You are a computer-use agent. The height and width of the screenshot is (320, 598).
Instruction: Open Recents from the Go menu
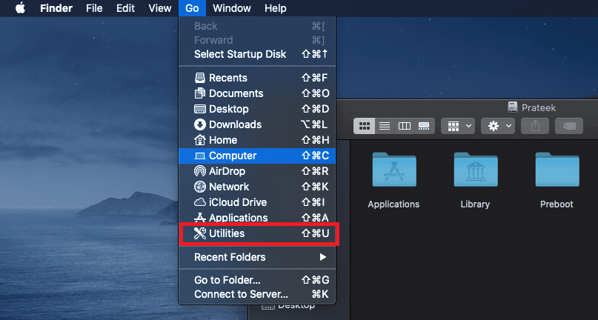click(257, 78)
